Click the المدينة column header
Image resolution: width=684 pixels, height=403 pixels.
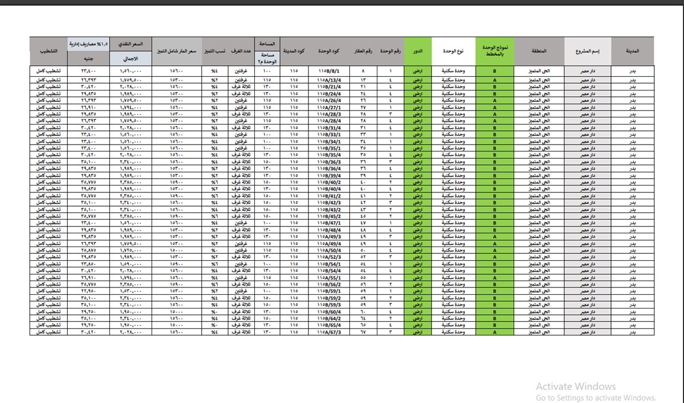tap(632, 51)
